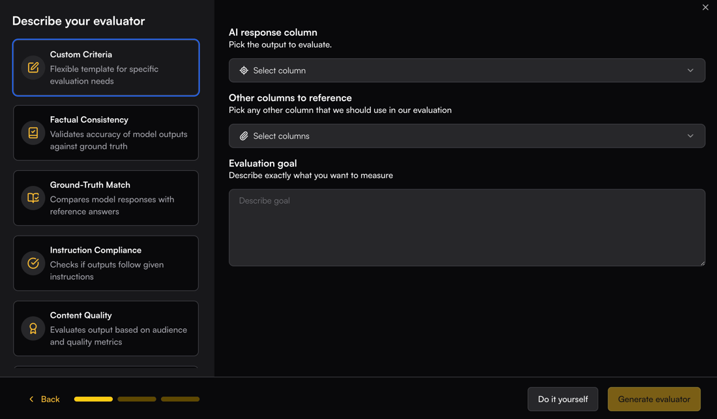717x419 pixels.
Task: Click the paperclip icon in Select columns
Action: click(244, 136)
